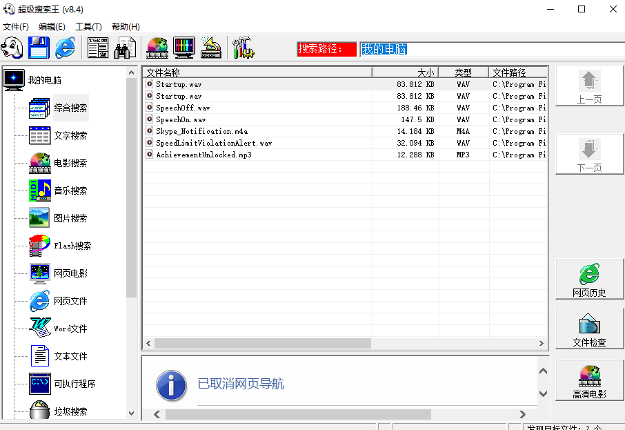This screenshot has height=430, width=625.
Task: Open the 帮助(H) menu
Action: pyautogui.click(x=126, y=27)
